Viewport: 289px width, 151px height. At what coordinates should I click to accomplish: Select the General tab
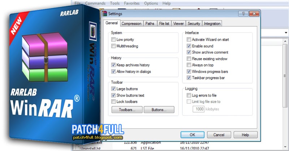tap(112, 23)
